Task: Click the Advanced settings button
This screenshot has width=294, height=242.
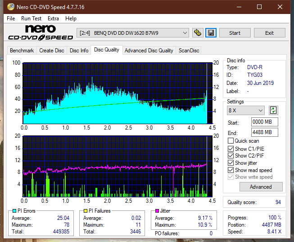Action: [x=261, y=187]
